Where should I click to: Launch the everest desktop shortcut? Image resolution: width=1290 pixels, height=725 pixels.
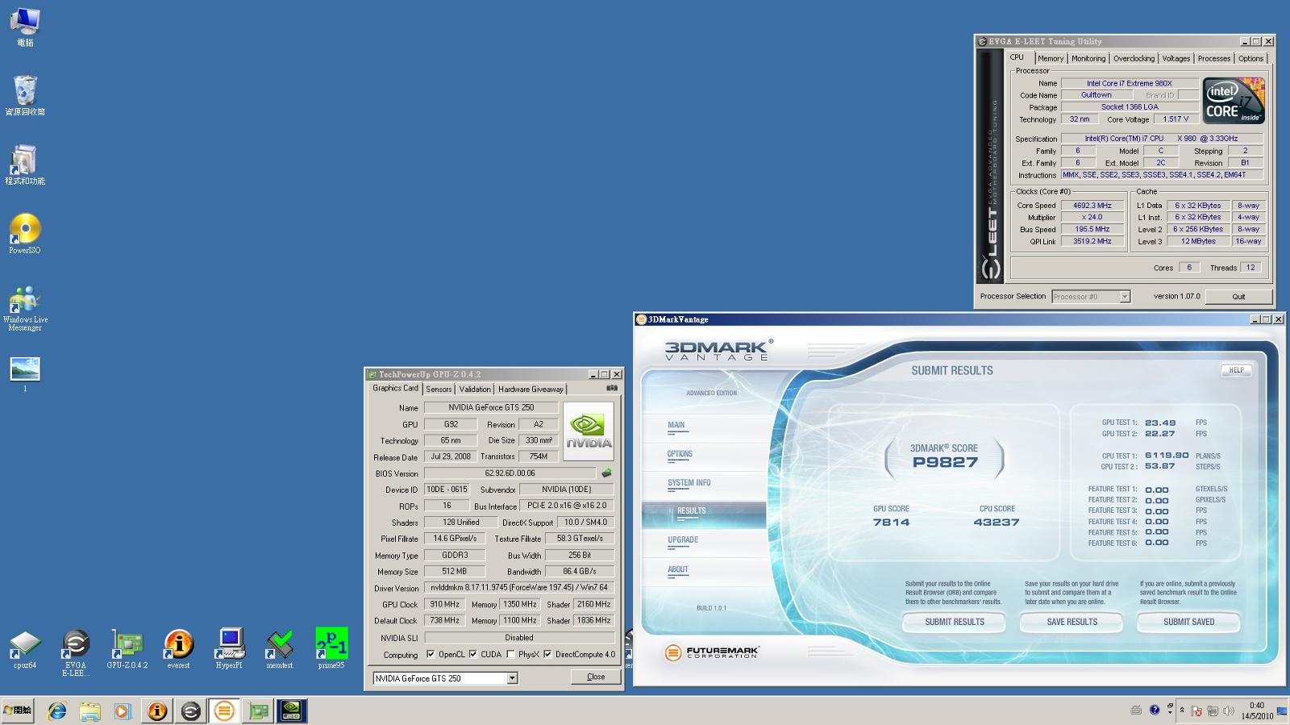click(x=178, y=650)
